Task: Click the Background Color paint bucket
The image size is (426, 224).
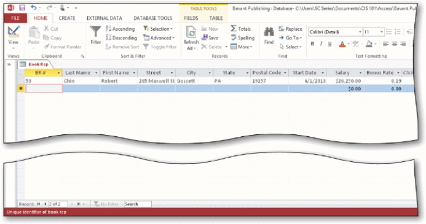Action: [x=369, y=44]
